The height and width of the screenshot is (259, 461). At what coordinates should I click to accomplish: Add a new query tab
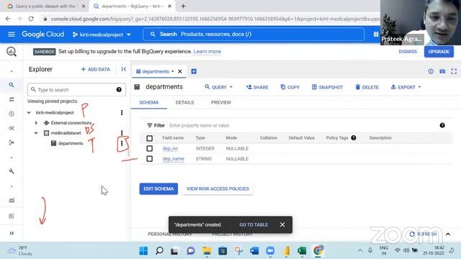(x=194, y=71)
